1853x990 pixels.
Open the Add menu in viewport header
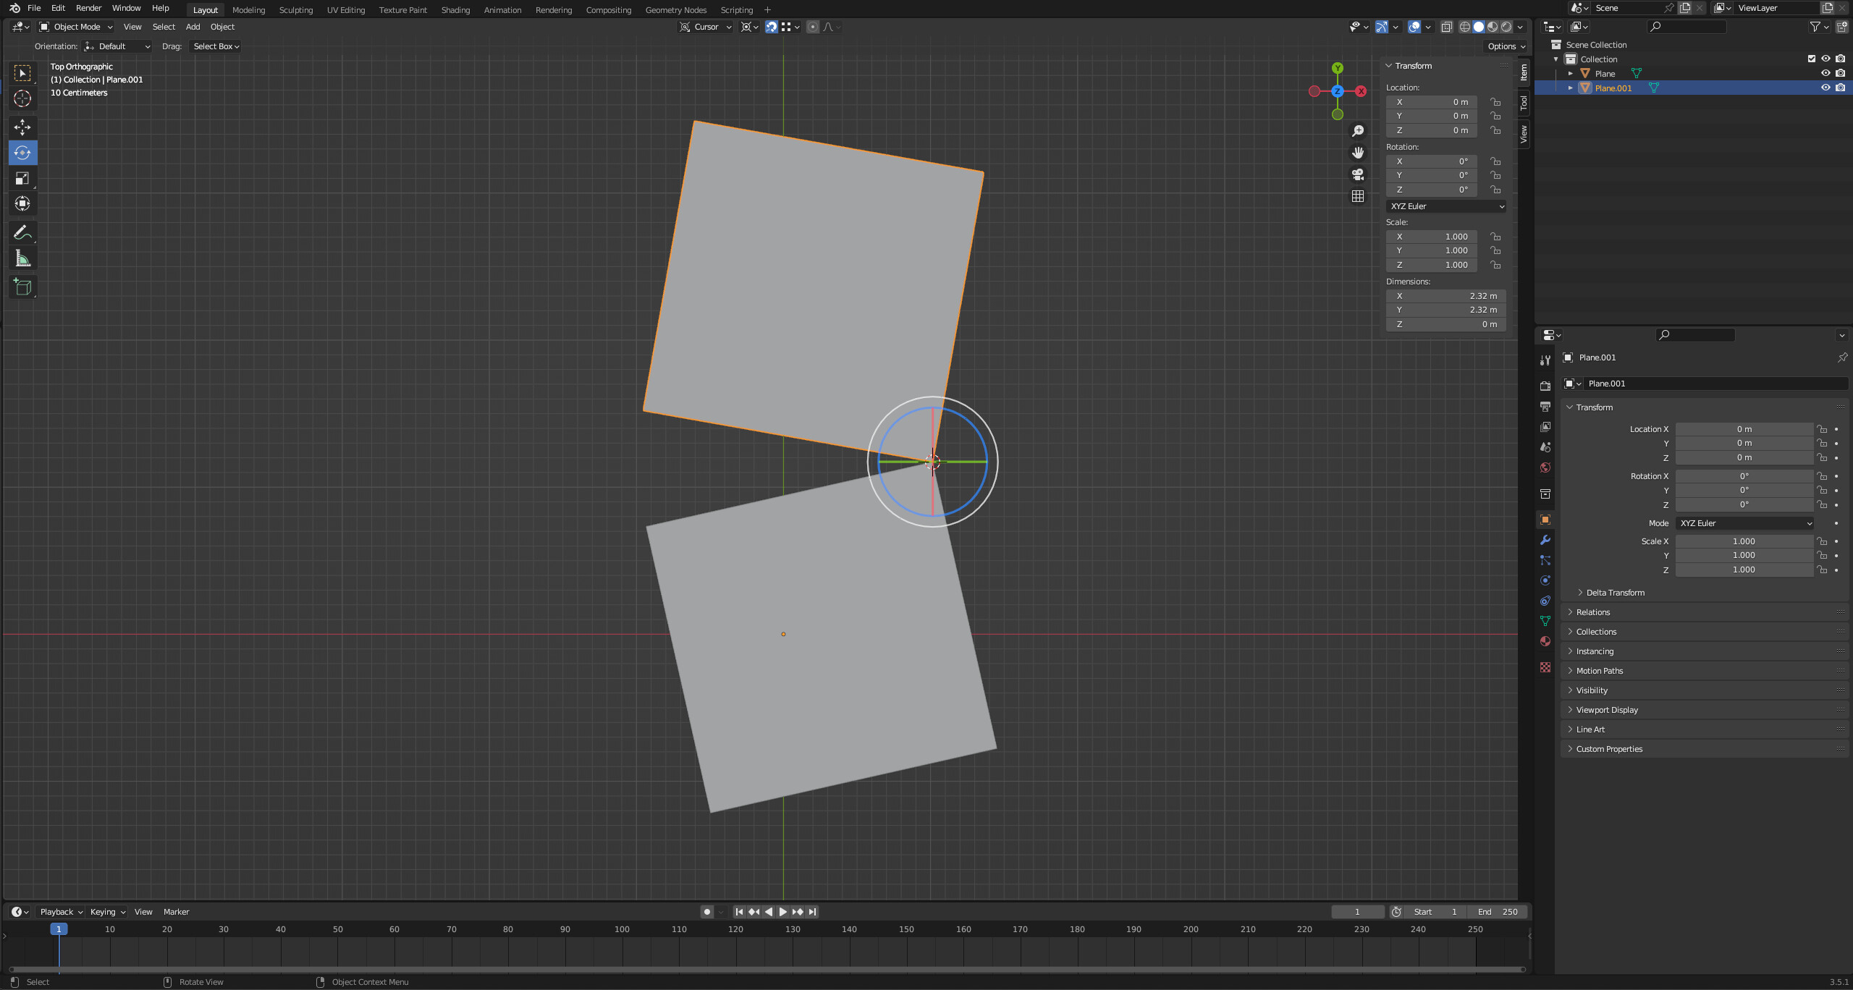point(193,27)
